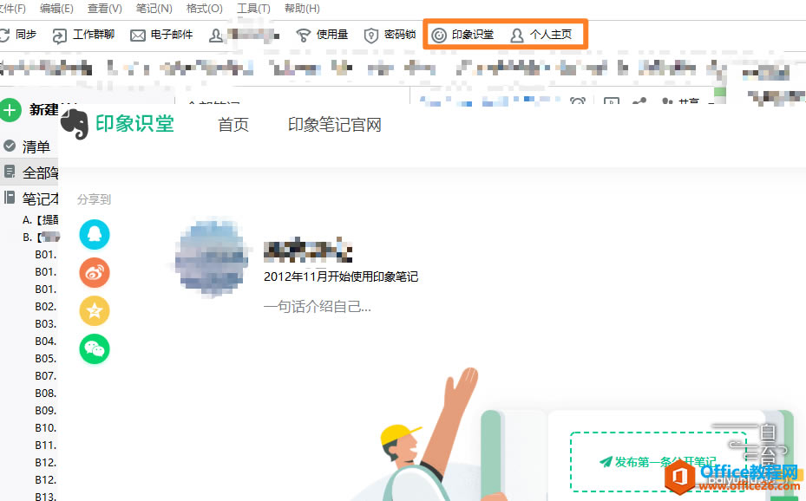Viewport: 806px width, 501px height.
Task: Click the green plus 新建 note button
Action: pyautogui.click(x=10, y=110)
